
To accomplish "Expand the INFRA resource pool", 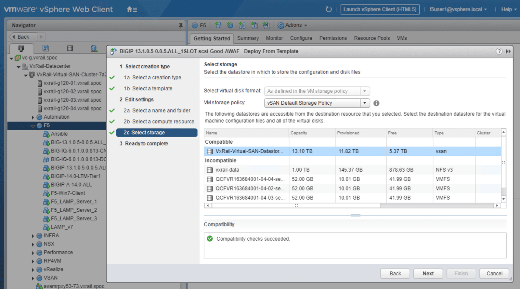I will (33, 236).
